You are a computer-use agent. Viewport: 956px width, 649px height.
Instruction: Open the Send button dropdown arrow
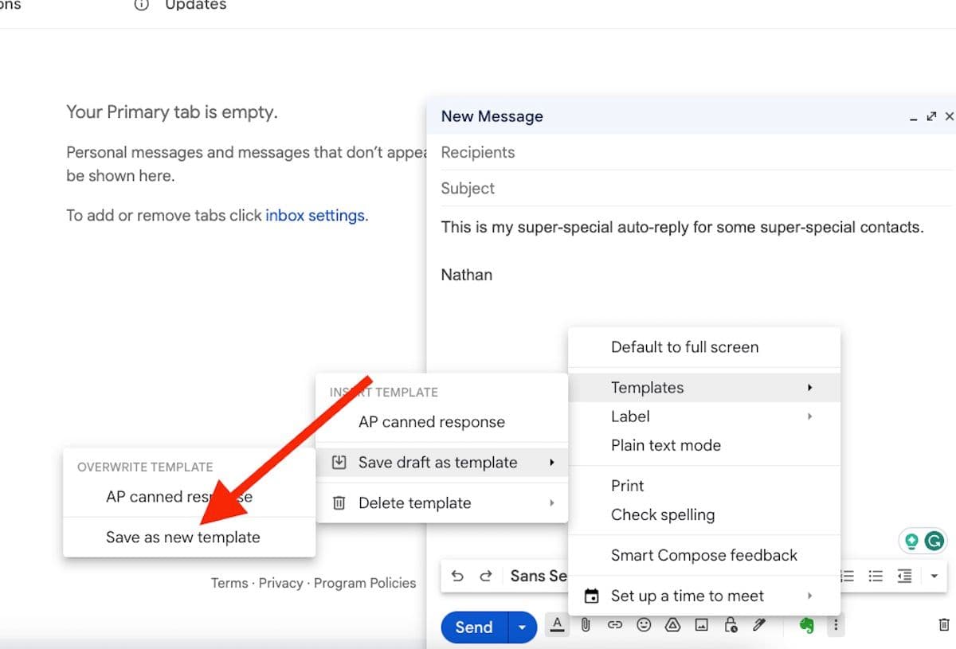click(x=521, y=627)
